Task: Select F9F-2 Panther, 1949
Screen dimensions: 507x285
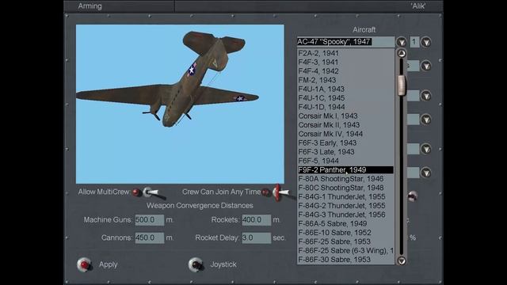Action: (x=345, y=170)
